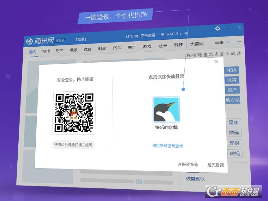Click the QR code for scan login

click(x=74, y=113)
